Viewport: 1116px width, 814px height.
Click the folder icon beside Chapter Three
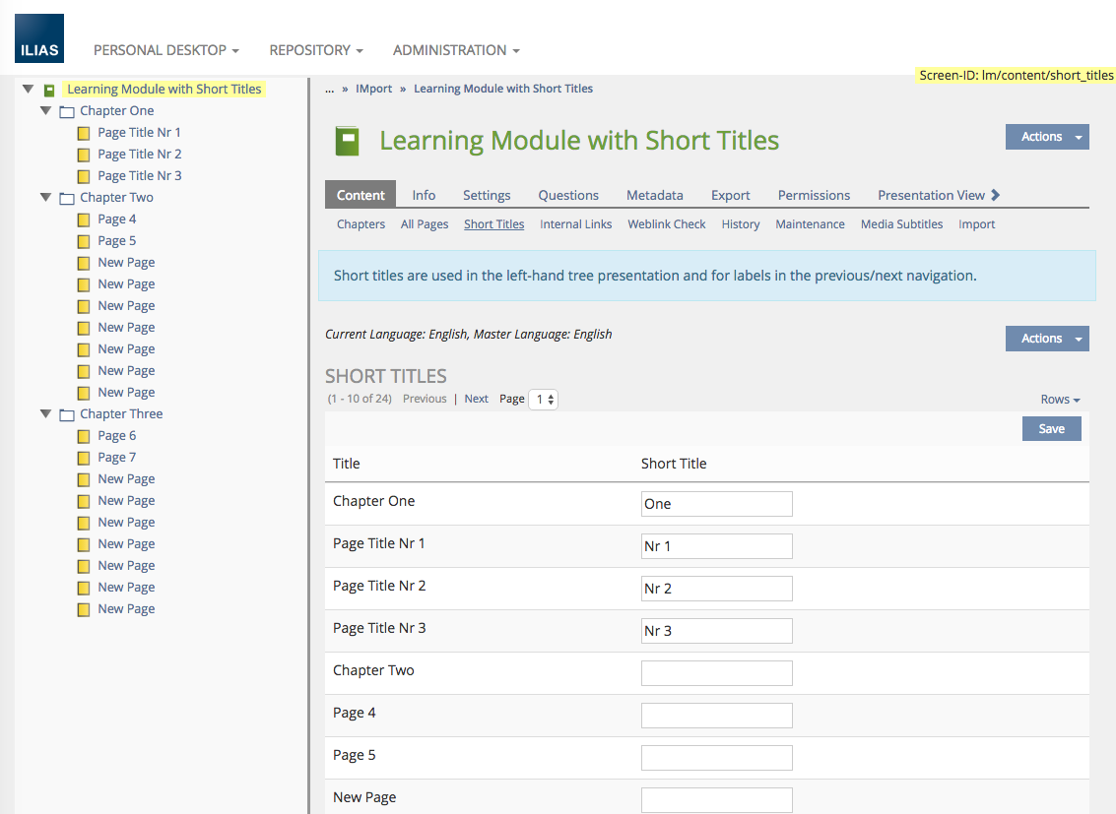67,414
